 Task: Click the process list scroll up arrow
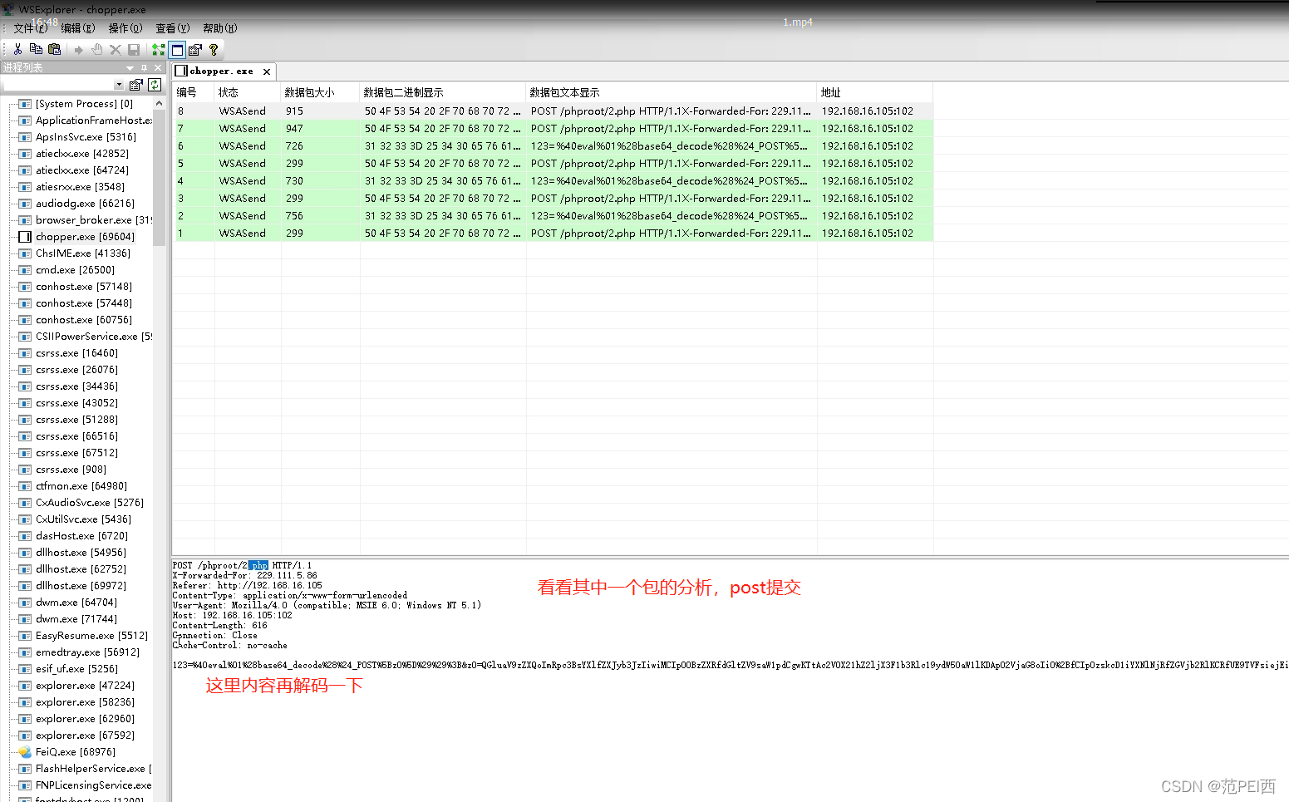point(160,104)
